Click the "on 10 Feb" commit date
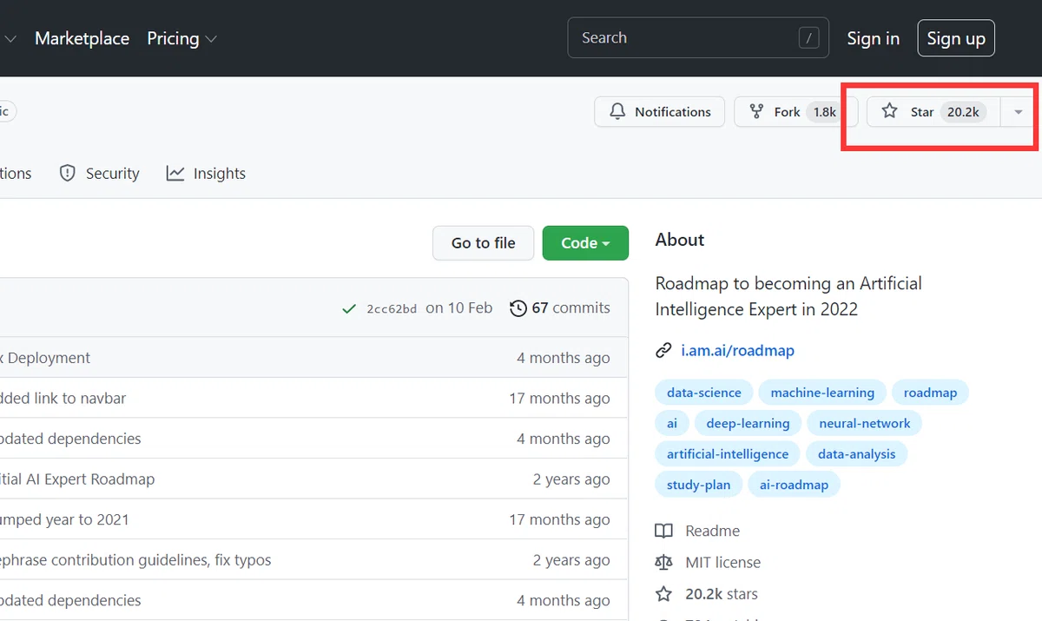Screen dimensions: 1042x621 [x=458, y=308]
